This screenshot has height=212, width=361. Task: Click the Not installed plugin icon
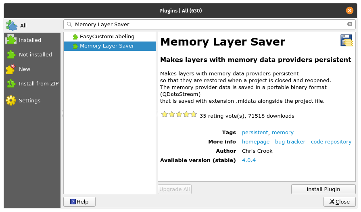pos(11,54)
